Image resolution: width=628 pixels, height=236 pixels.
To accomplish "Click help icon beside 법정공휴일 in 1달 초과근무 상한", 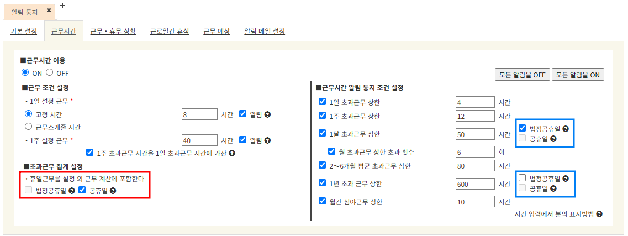I will [x=566, y=129].
